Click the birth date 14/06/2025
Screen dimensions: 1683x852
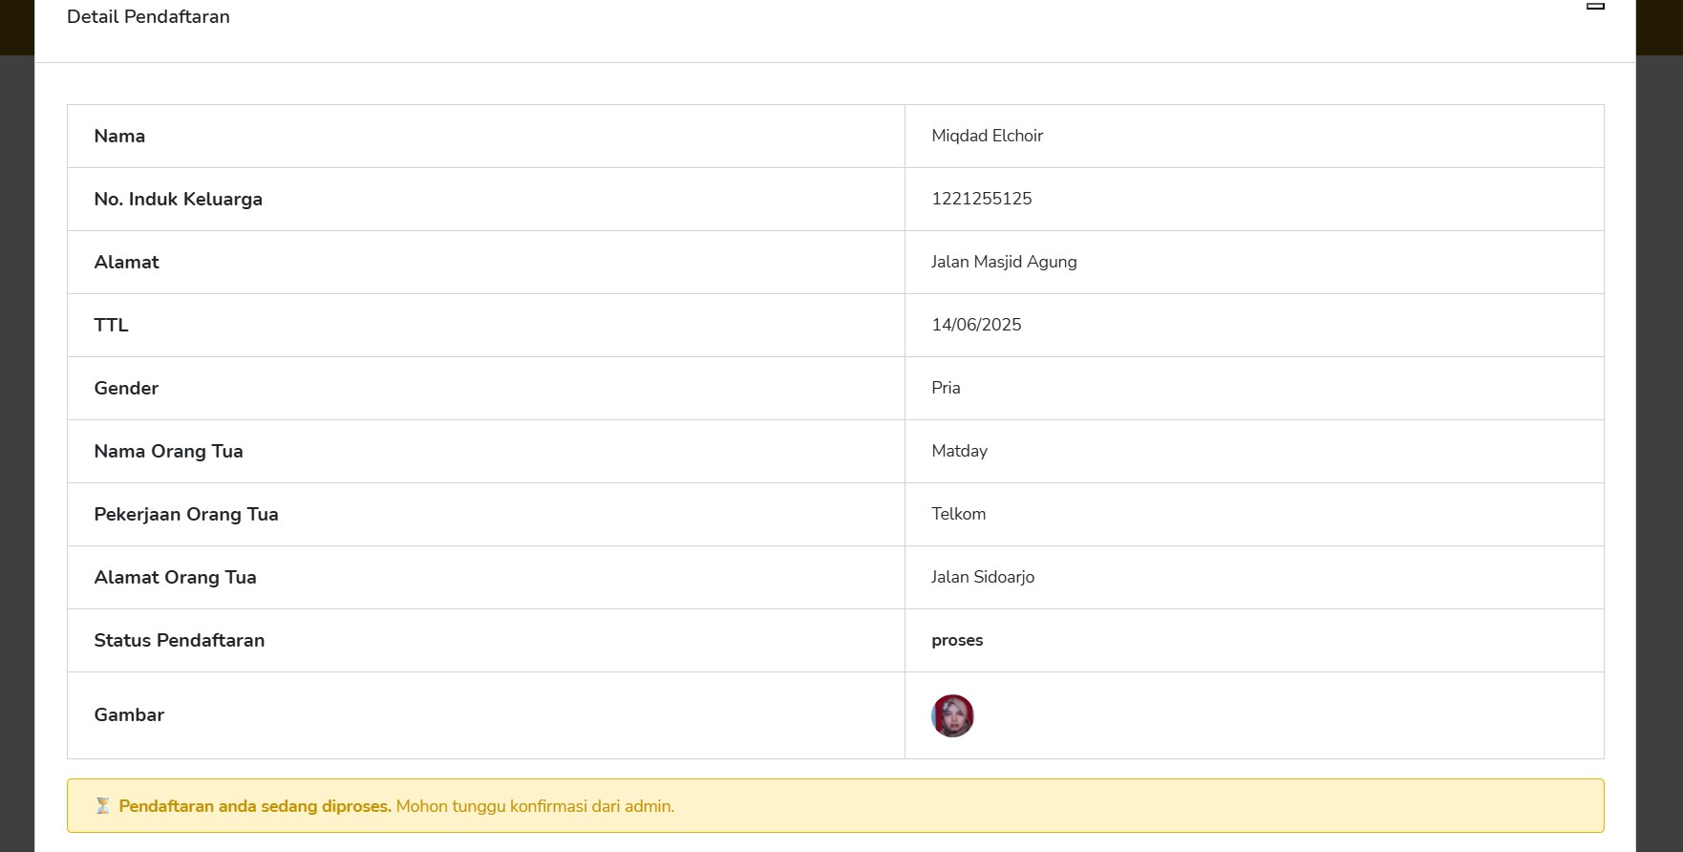tap(976, 325)
